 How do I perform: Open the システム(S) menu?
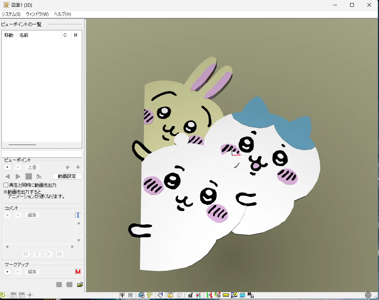click(x=11, y=14)
